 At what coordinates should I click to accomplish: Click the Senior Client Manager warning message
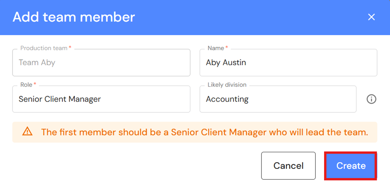click(x=205, y=132)
